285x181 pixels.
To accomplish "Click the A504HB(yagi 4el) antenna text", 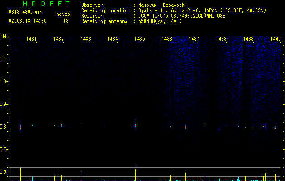I will click(160, 21).
